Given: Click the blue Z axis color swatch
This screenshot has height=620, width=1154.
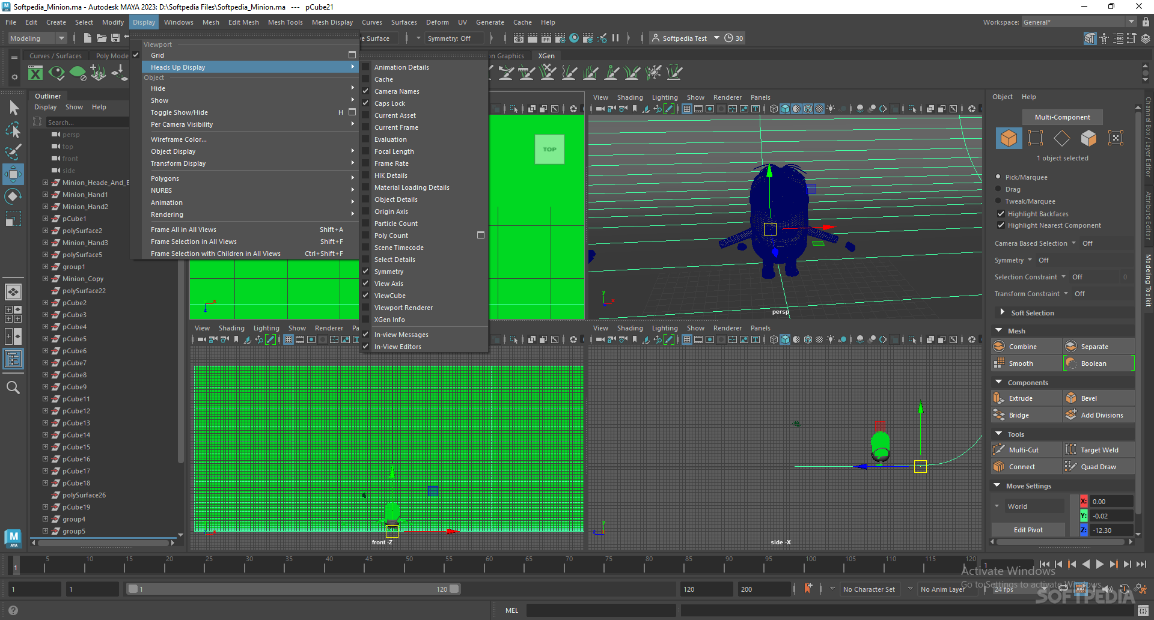Looking at the screenshot, I should click(x=1084, y=530).
